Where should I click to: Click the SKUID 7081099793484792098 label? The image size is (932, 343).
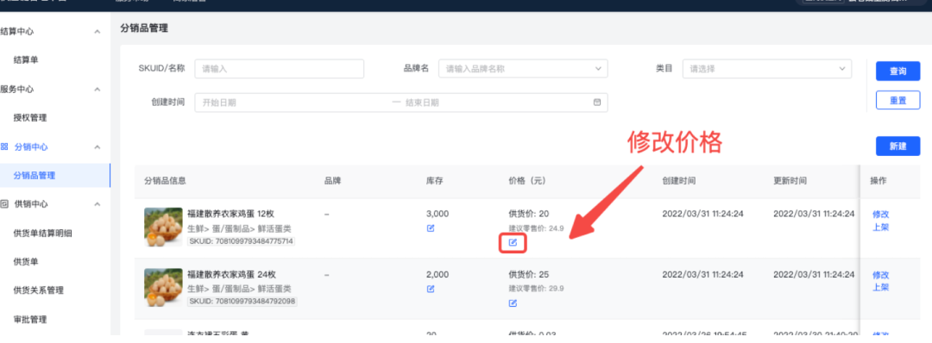coord(242,302)
